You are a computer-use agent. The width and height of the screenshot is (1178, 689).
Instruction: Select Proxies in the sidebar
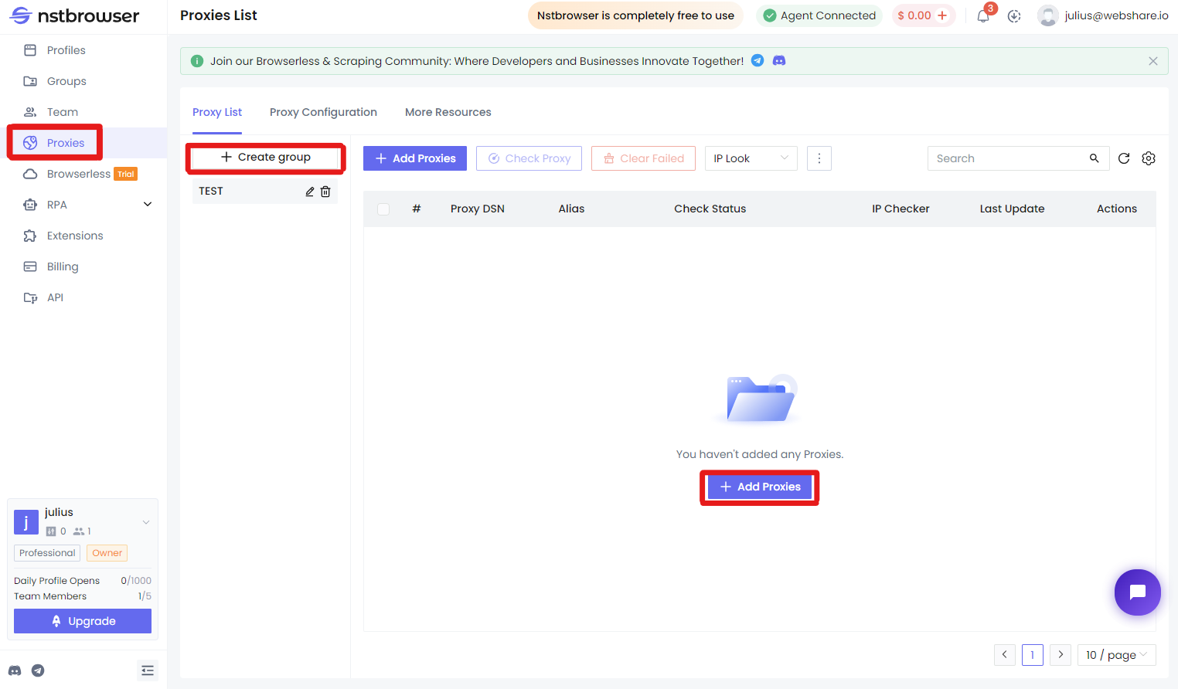coord(83,143)
